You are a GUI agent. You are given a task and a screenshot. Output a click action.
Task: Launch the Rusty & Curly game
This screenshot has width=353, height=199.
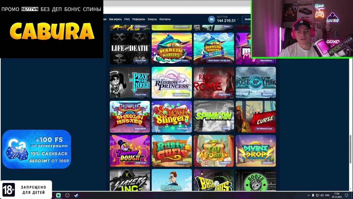tap(172, 151)
